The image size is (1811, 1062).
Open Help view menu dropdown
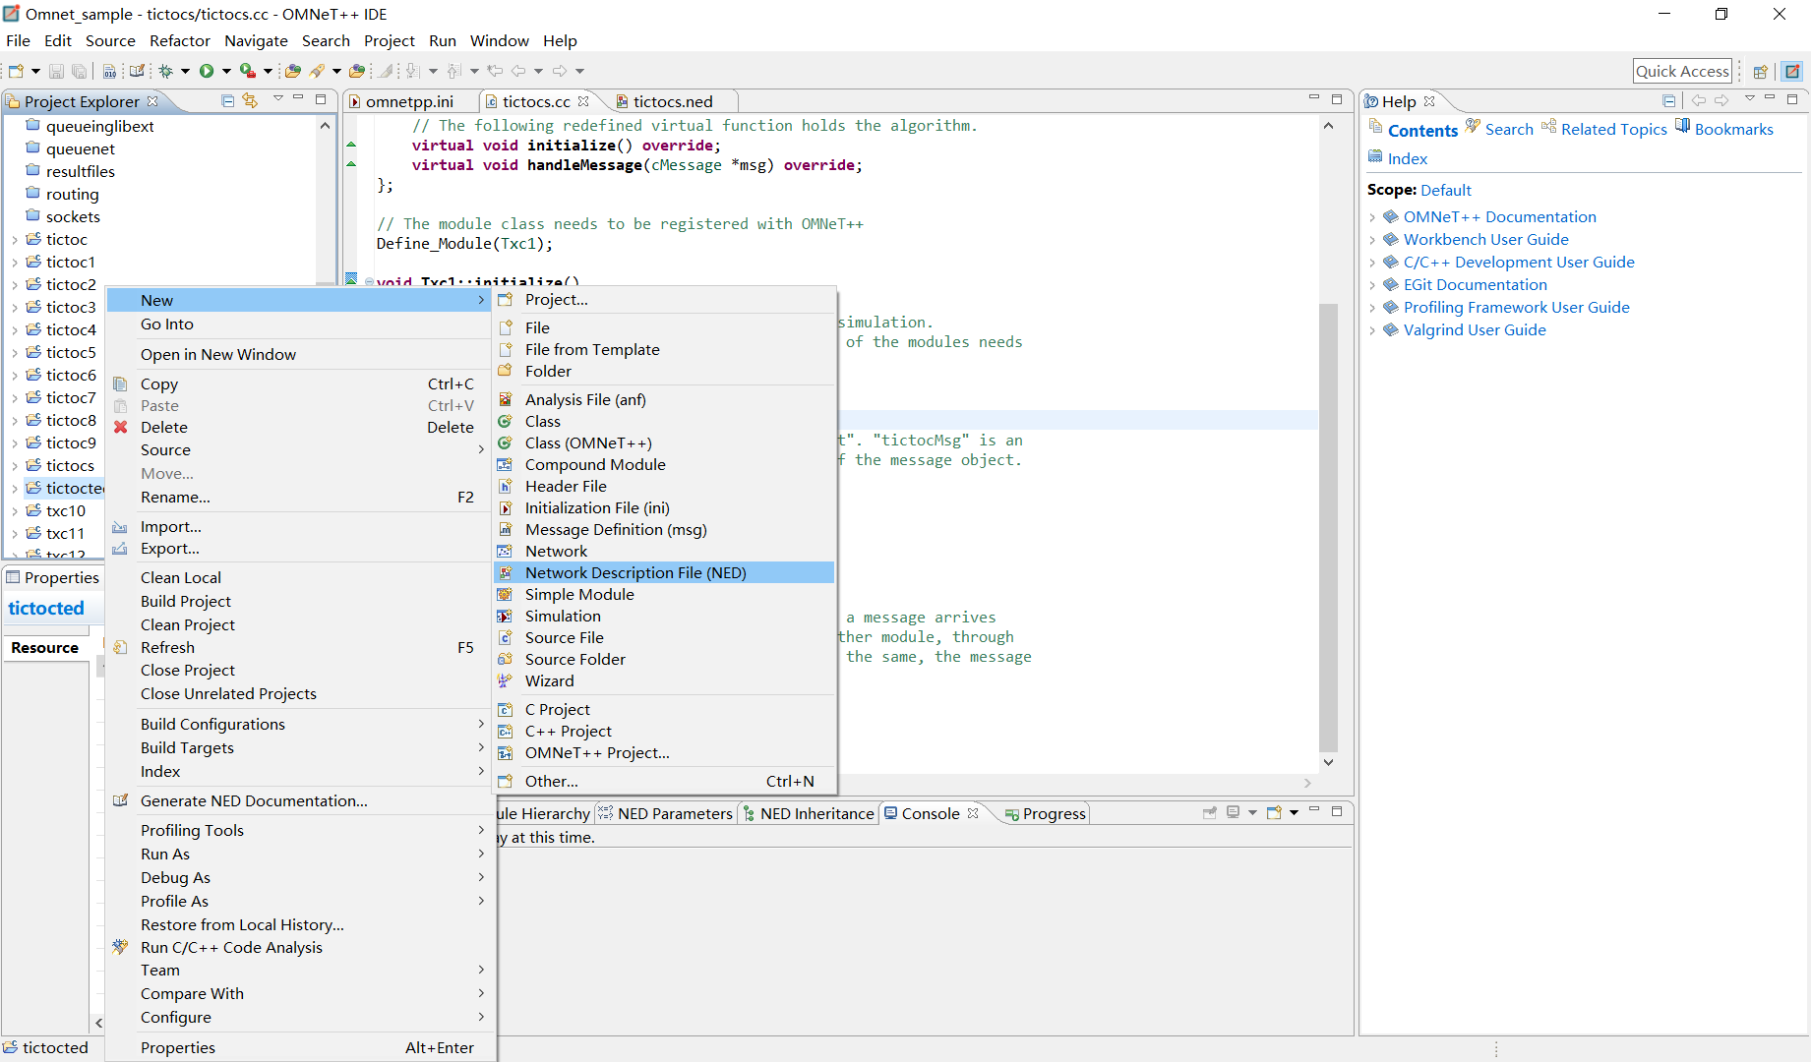[1749, 98]
